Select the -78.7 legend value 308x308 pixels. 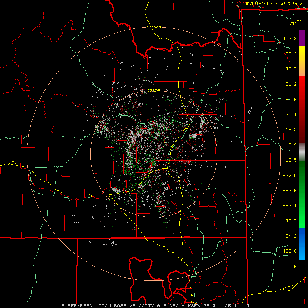click(290, 221)
